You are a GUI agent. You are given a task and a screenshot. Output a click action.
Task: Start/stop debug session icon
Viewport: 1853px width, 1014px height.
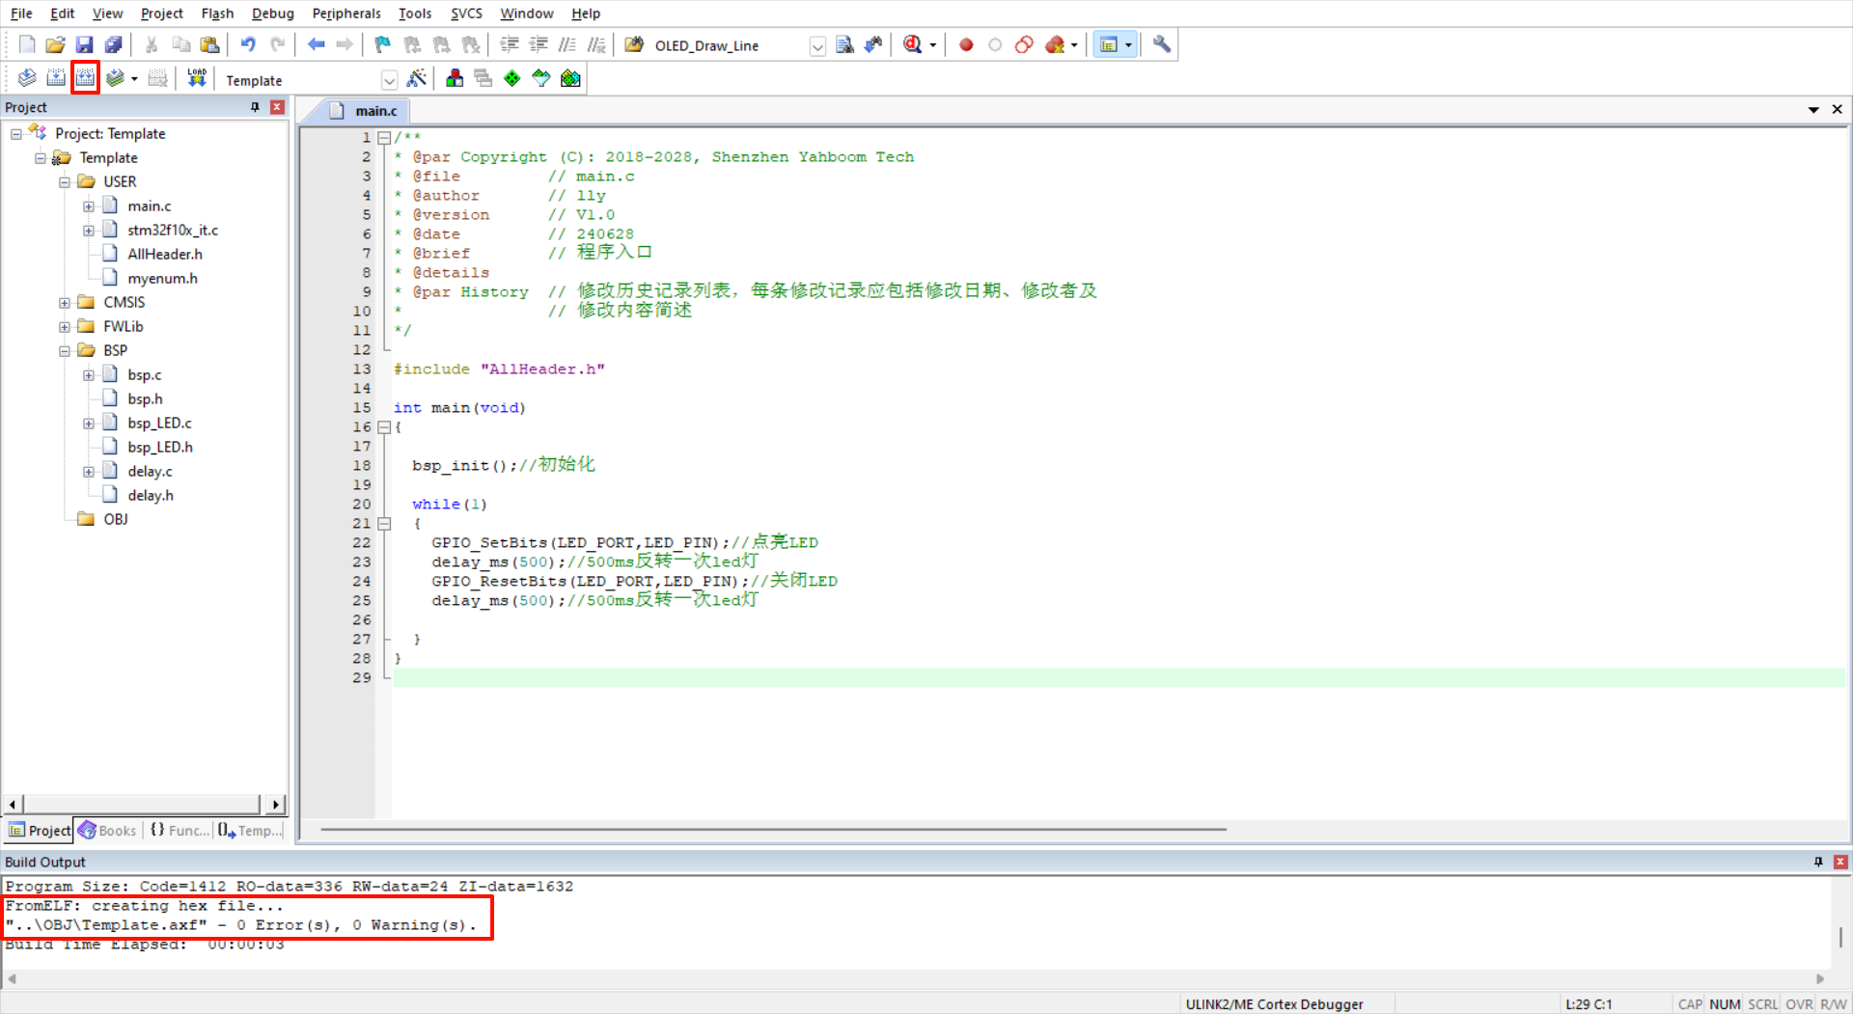pyautogui.click(x=913, y=44)
